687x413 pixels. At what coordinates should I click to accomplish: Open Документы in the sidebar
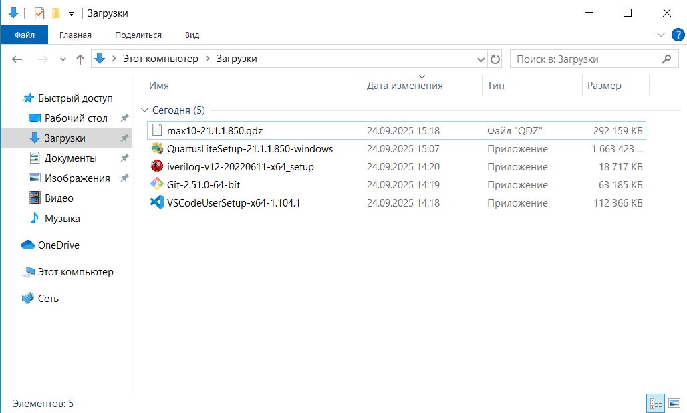(71, 158)
